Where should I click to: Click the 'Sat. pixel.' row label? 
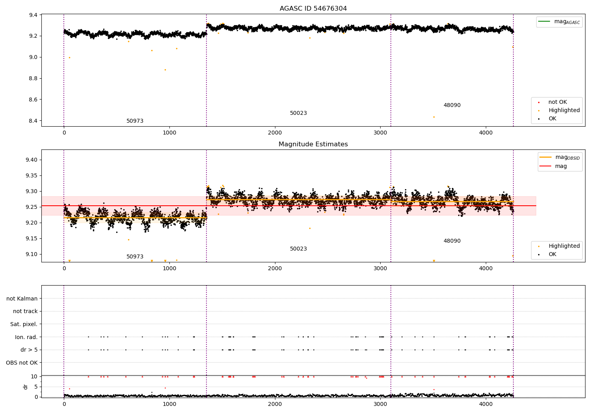click(24, 324)
